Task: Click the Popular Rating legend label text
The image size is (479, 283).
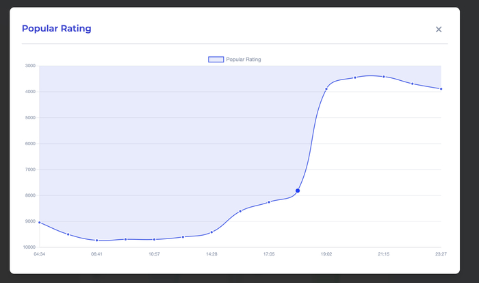Action: point(243,60)
